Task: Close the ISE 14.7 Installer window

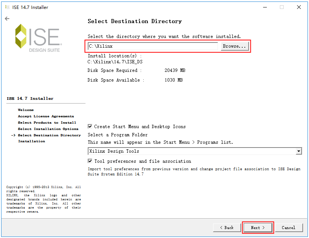Action: 299,7
